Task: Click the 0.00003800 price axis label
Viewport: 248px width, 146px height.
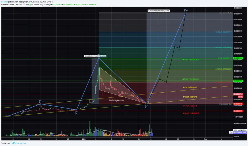Action: pyautogui.click(x=238, y=8)
